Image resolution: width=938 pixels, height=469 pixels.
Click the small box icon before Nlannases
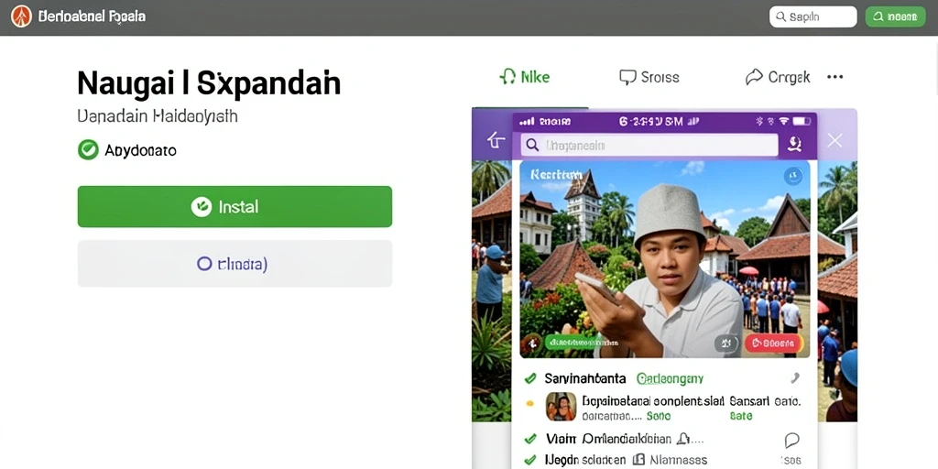(x=638, y=460)
